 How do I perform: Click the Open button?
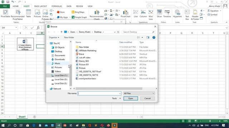131,98
